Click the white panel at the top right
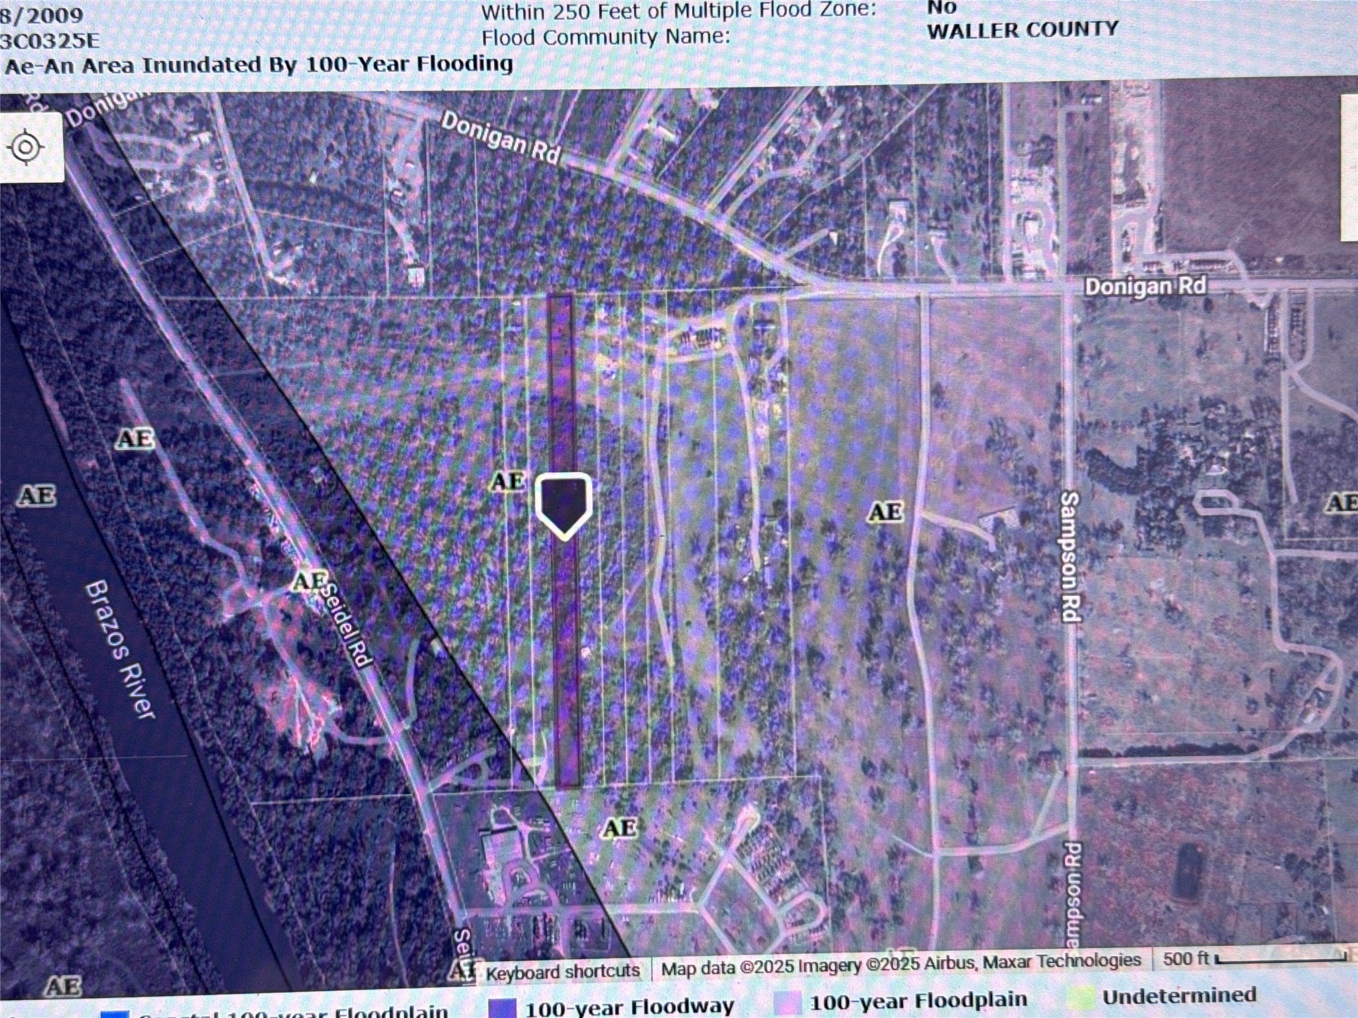The image size is (1358, 1018). [1349, 168]
